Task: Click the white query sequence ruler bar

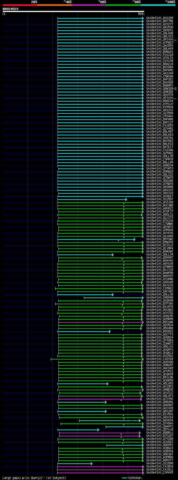Action: point(73,11)
